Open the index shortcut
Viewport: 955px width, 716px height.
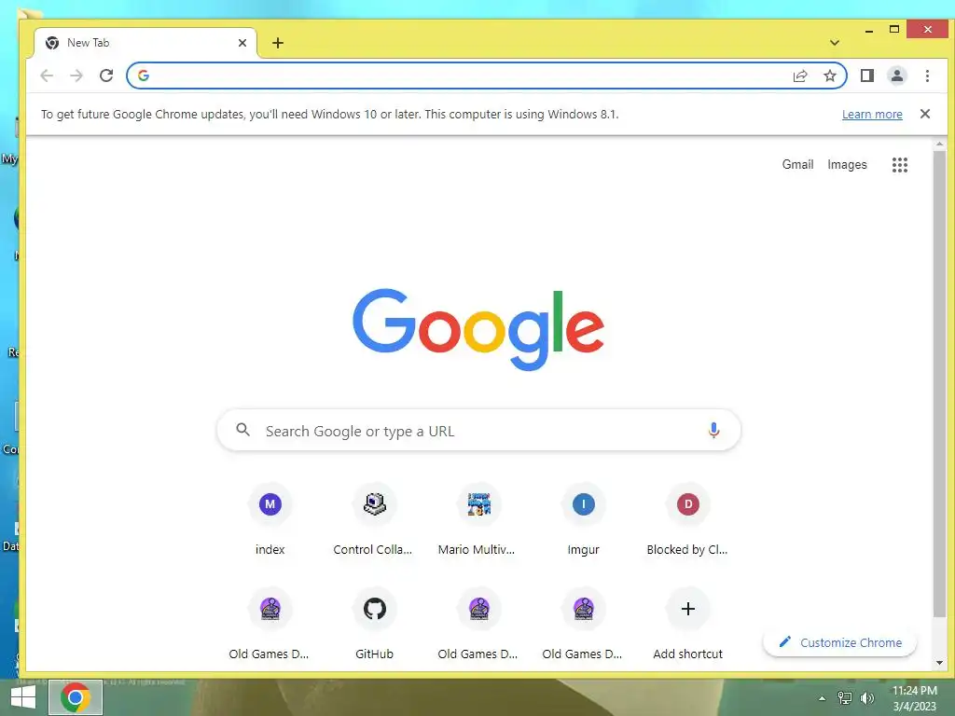pyautogui.click(x=270, y=520)
